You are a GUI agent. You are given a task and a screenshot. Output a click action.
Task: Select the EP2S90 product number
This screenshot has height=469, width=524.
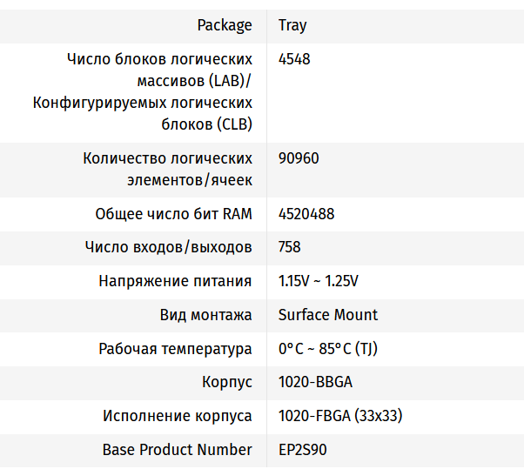tap(303, 450)
